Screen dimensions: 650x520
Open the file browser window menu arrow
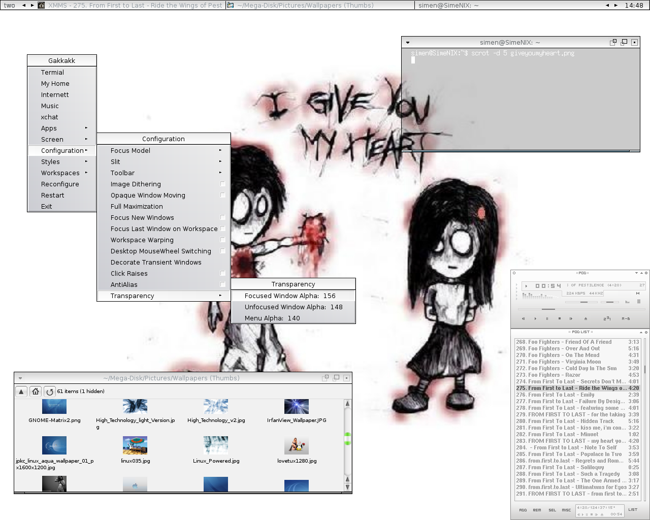click(20, 378)
